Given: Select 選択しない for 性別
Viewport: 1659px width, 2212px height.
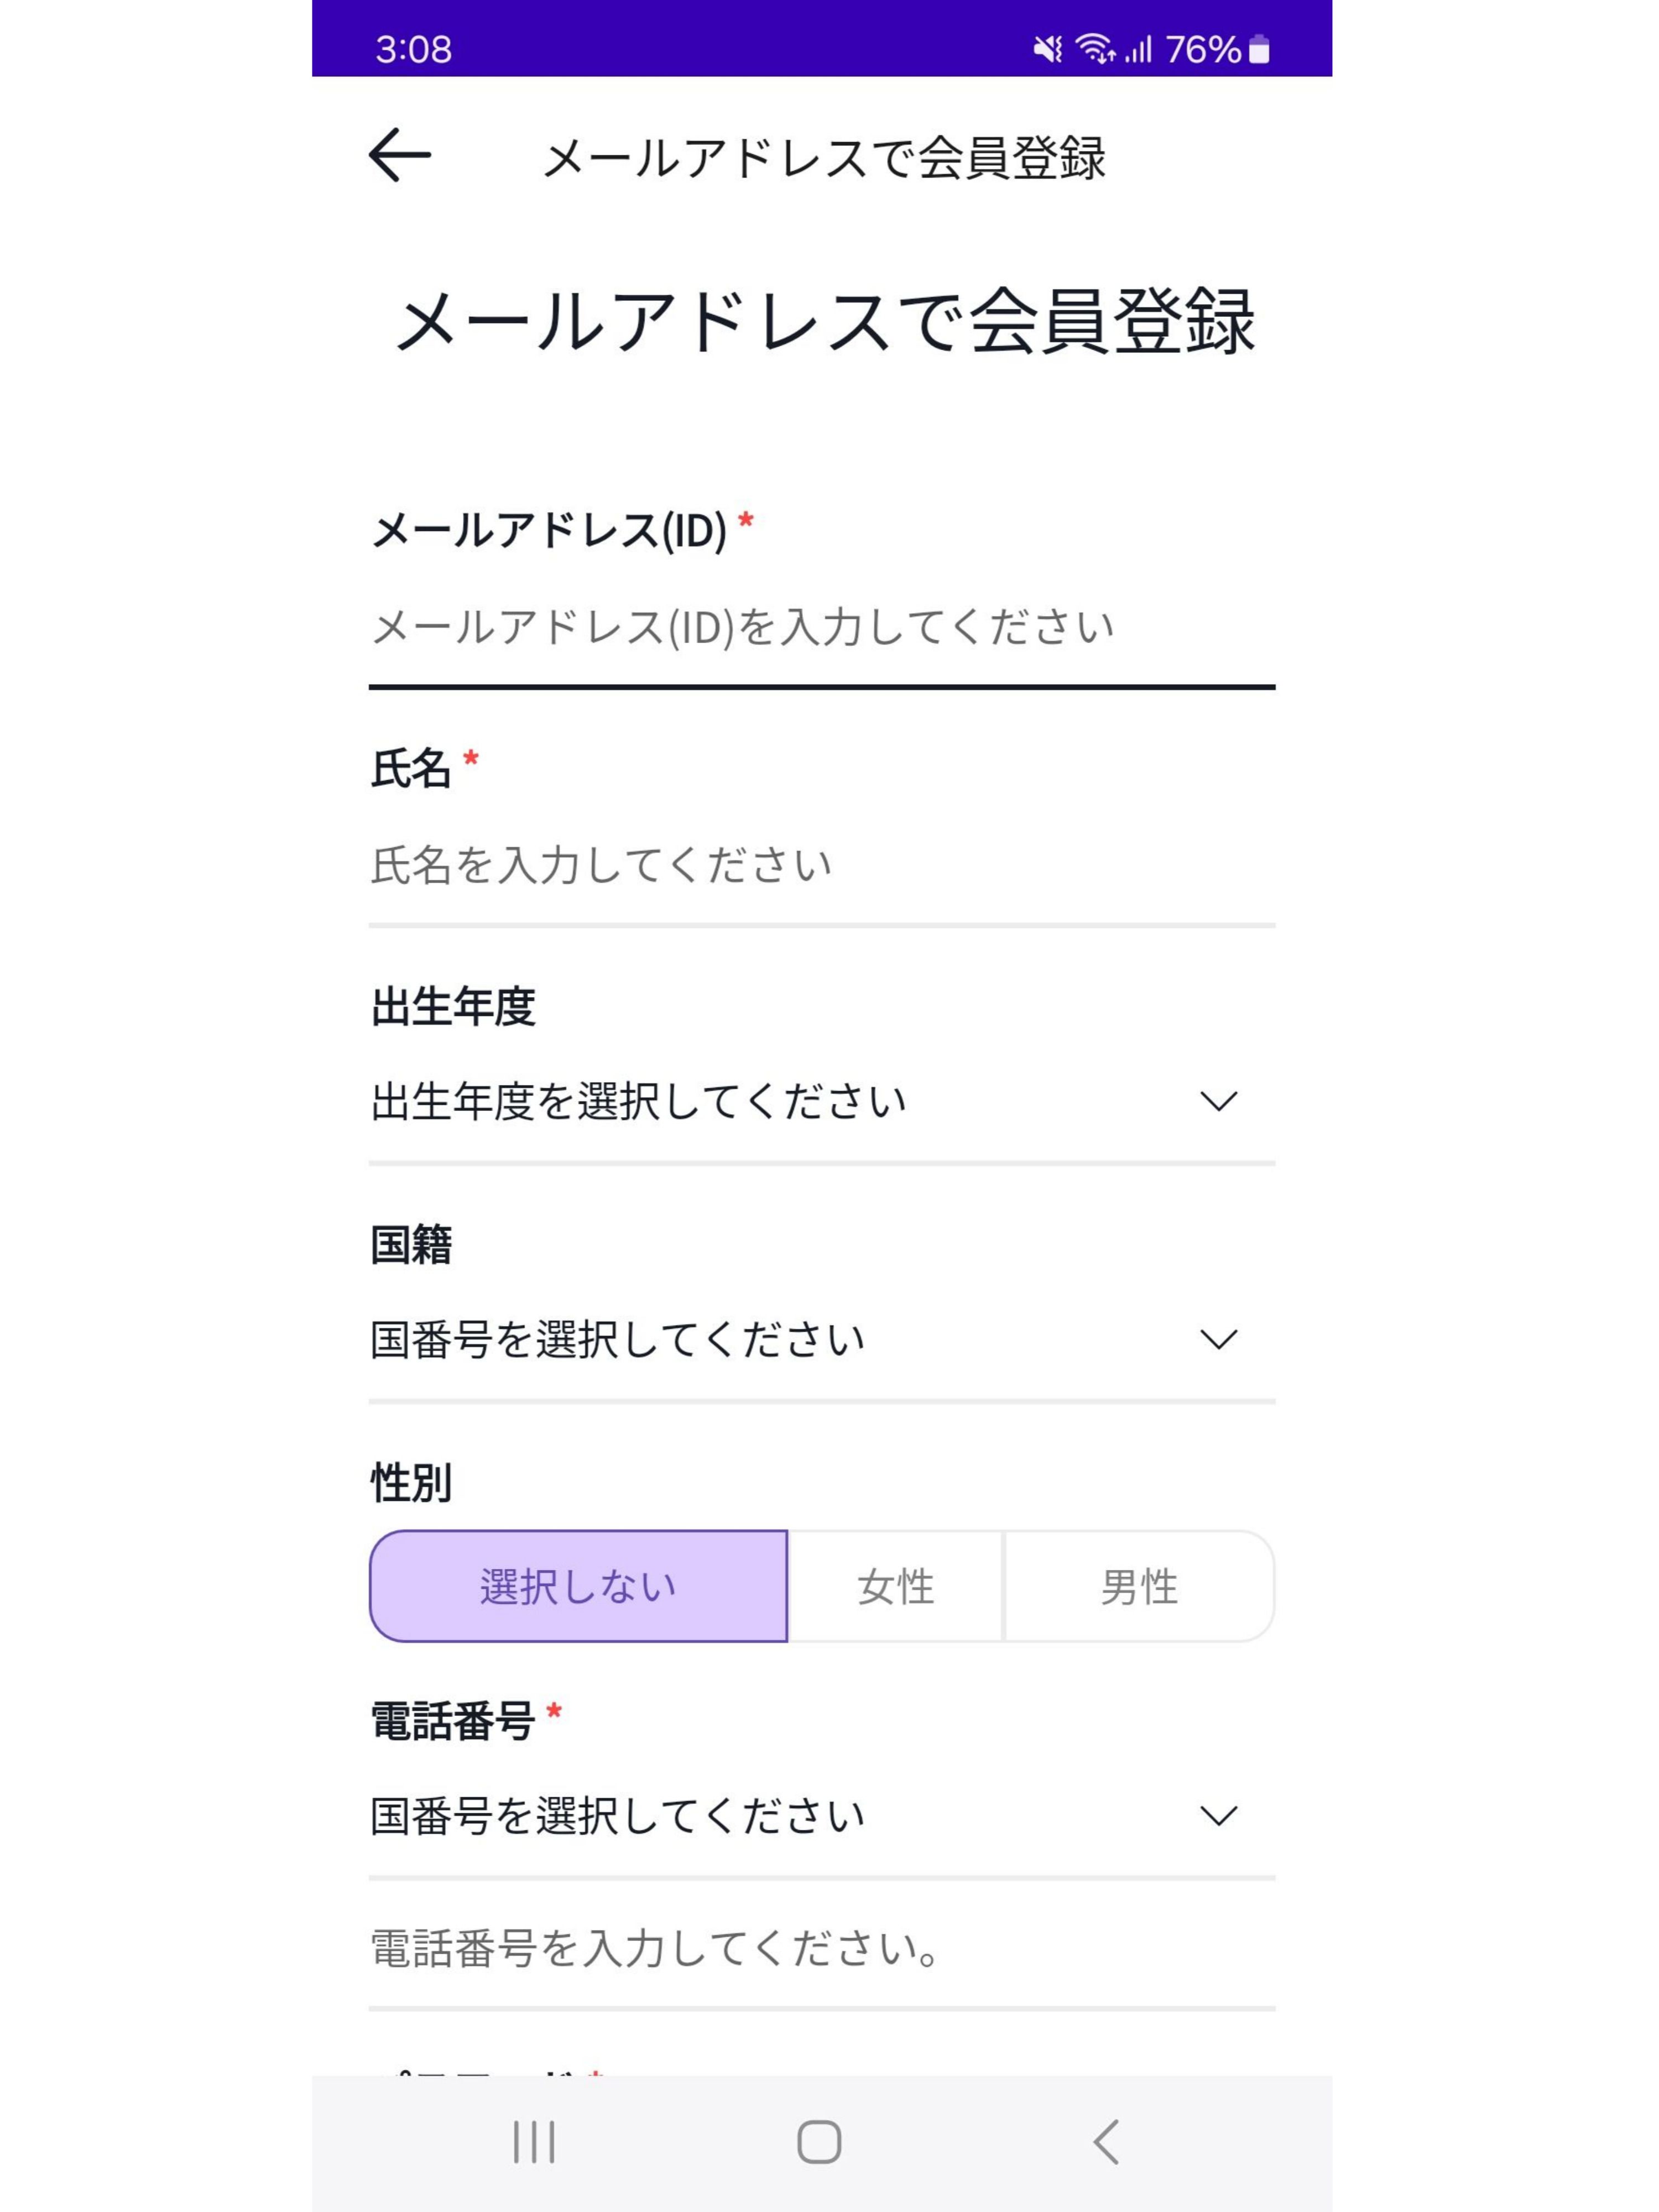Looking at the screenshot, I should [578, 1585].
